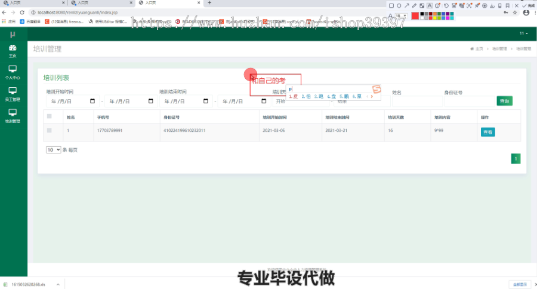Pick the magenta color swatch

tap(447, 18)
